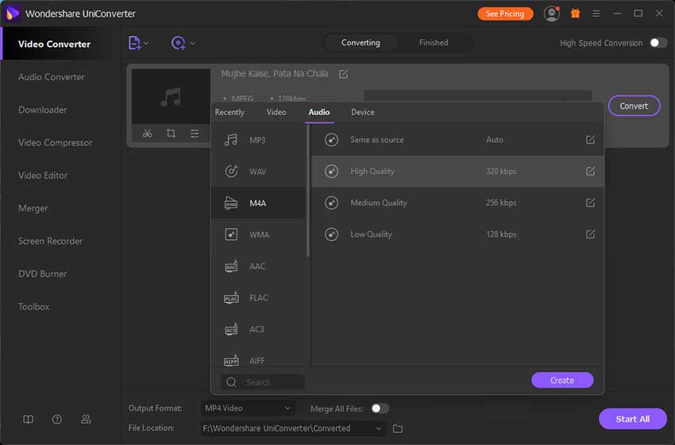Select the AAC format
Image resolution: width=675 pixels, height=445 pixels.
258,266
